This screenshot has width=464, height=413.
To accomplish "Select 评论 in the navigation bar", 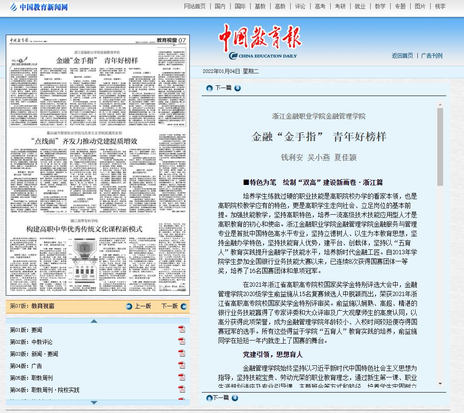I will click(x=300, y=7).
